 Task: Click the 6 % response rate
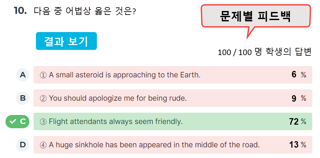[299, 75]
